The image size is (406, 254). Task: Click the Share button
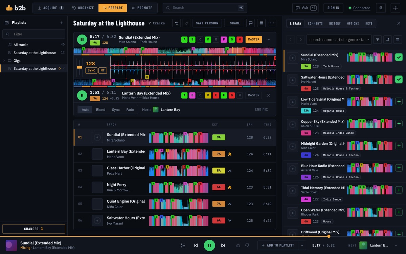tap(235, 23)
